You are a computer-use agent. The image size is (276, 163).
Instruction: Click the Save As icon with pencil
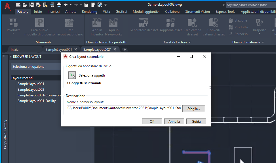click(x=38, y=5)
